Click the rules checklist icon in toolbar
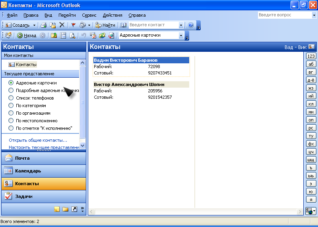 tap(93, 35)
